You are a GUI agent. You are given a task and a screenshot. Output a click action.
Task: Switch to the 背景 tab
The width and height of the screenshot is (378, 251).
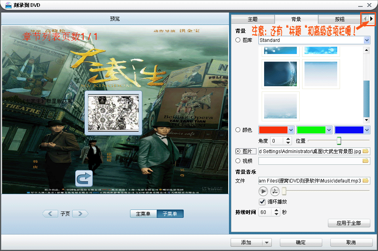coord(296,19)
